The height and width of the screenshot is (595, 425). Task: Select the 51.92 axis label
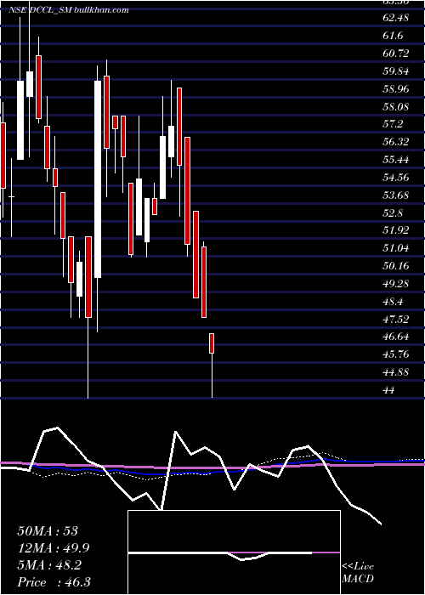(x=396, y=230)
